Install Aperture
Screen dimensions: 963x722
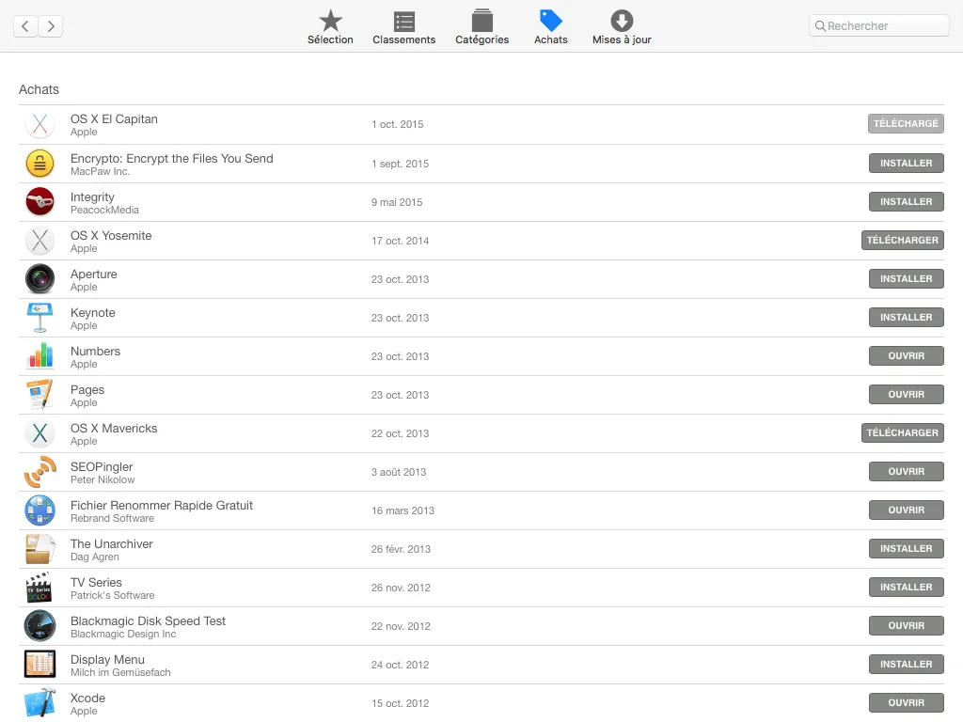906,278
